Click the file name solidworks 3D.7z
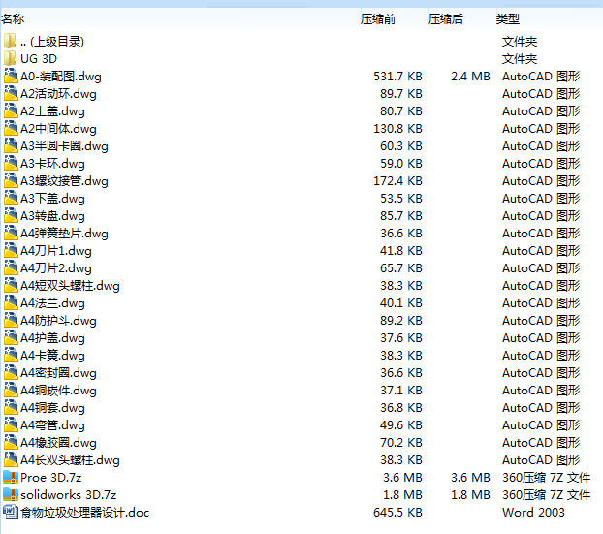Screen dimensions: 603x534 (69, 495)
